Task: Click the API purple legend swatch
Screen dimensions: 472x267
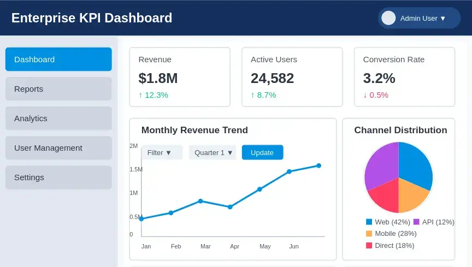Action: [416, 222]
